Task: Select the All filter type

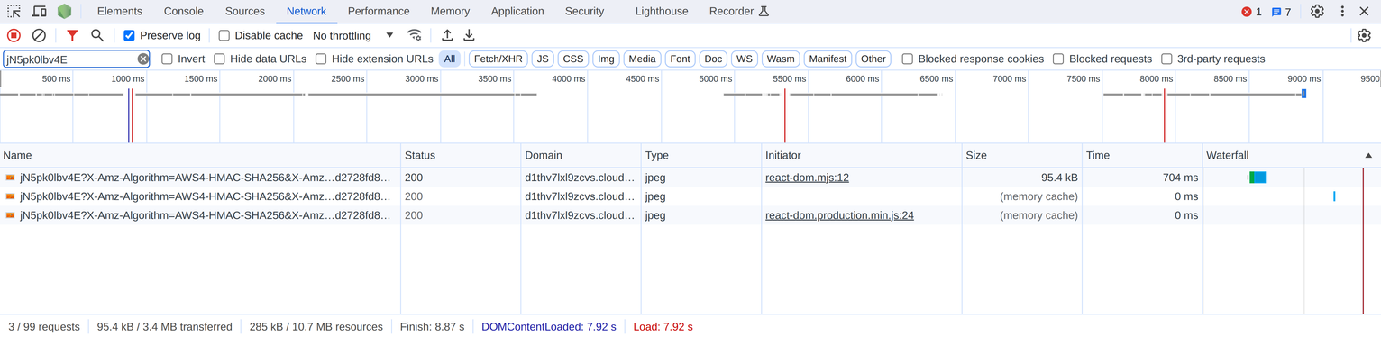Action: pyautogui.click(x=450, y=59)
